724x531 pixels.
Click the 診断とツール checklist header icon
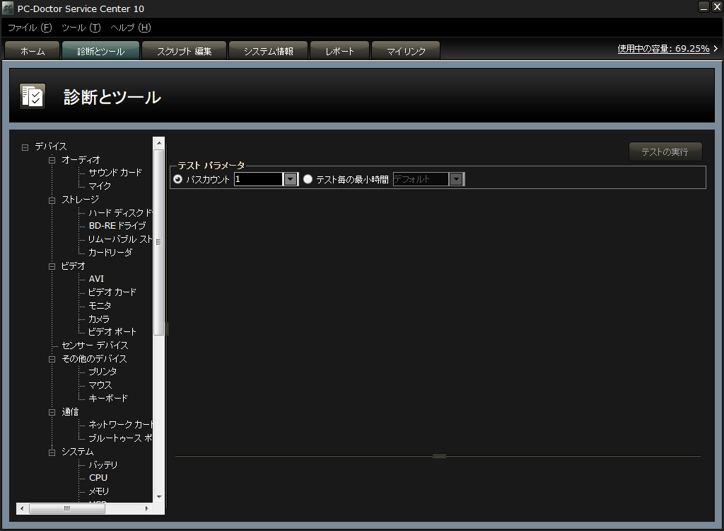click(33, 96)
